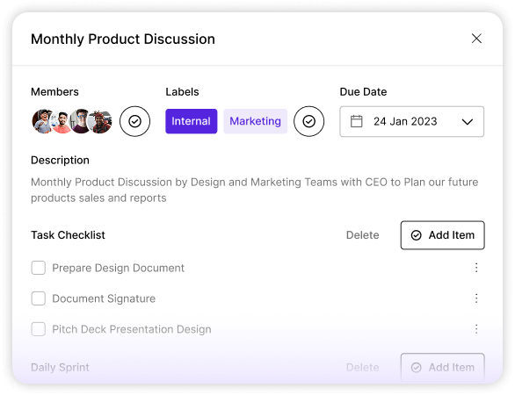The width and height of the screenshot is (515, 395).
Task: Click Add Item for Daily Sprint
Action: [x=442, y=367]
